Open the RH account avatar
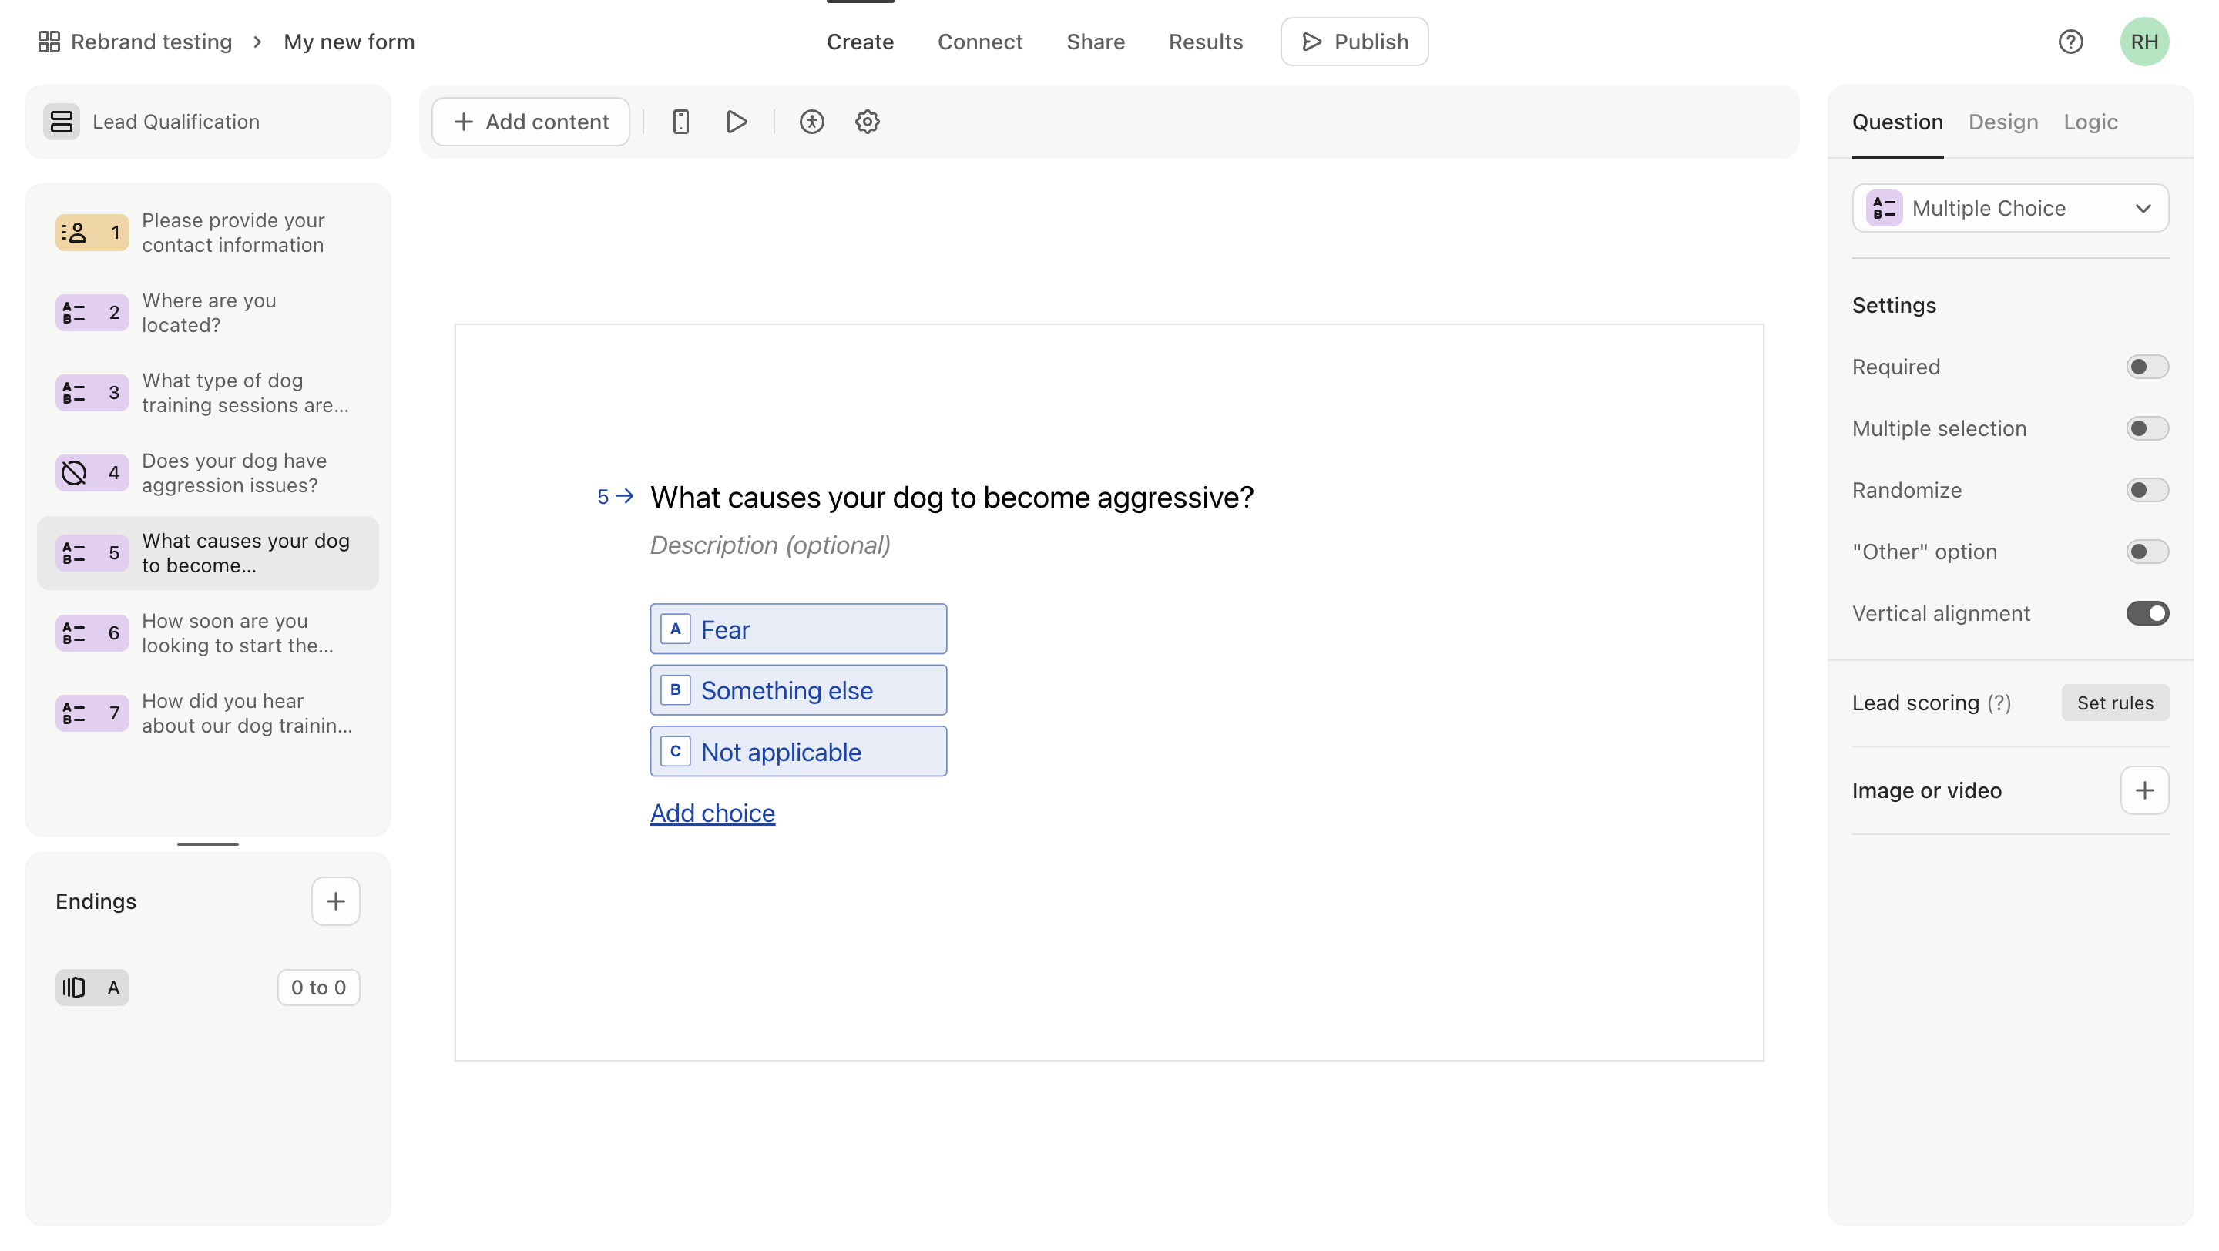2219x1251 pixels. click(2144, 42)
